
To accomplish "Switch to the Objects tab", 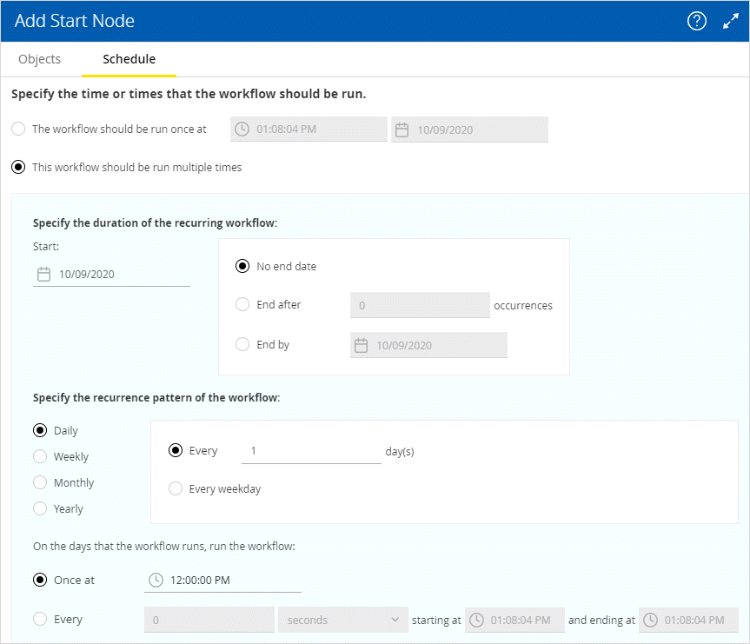I will pos(40,59).
